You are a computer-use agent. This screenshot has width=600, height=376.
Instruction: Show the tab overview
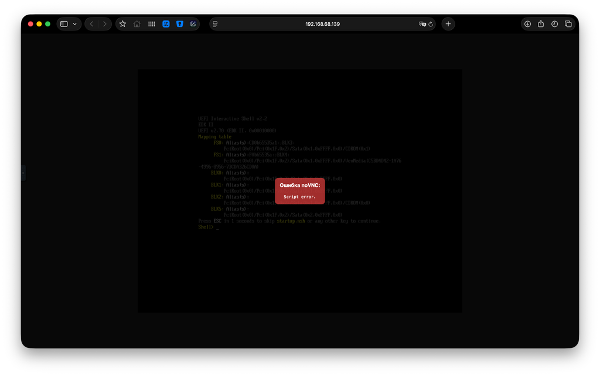coord(568,23)
